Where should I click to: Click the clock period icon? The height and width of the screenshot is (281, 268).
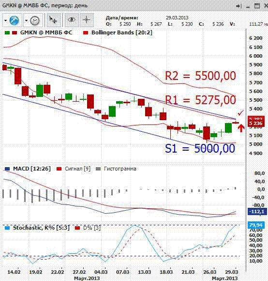[35, 20]
